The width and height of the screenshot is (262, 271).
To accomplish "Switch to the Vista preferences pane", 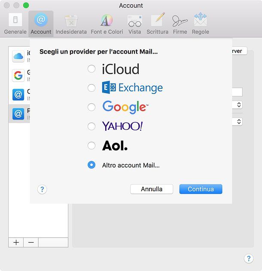I will coord(134,24).
